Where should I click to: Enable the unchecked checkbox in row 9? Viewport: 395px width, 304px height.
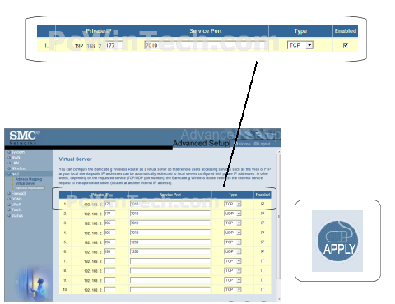[x=263, y=280]
